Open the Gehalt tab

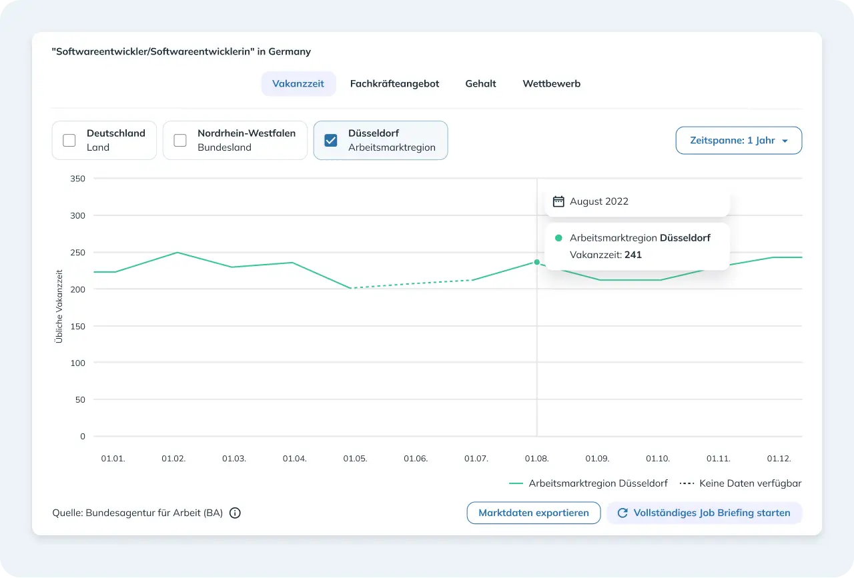tap(480, 84)
